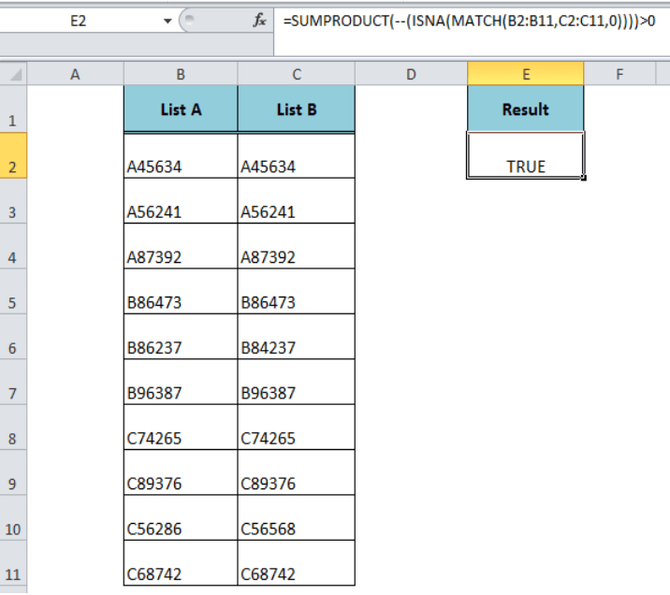Viewport: 670px width, 595px height.
Task: Click cell C5 with B86473
Action: tap(297, 291)
